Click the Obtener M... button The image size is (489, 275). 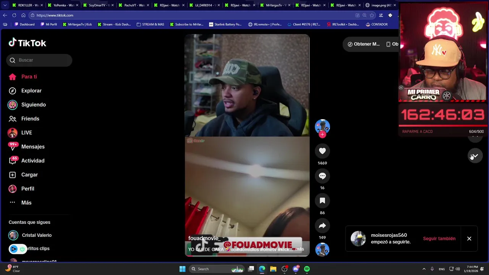pyautogui.click(x=364, y=44)
